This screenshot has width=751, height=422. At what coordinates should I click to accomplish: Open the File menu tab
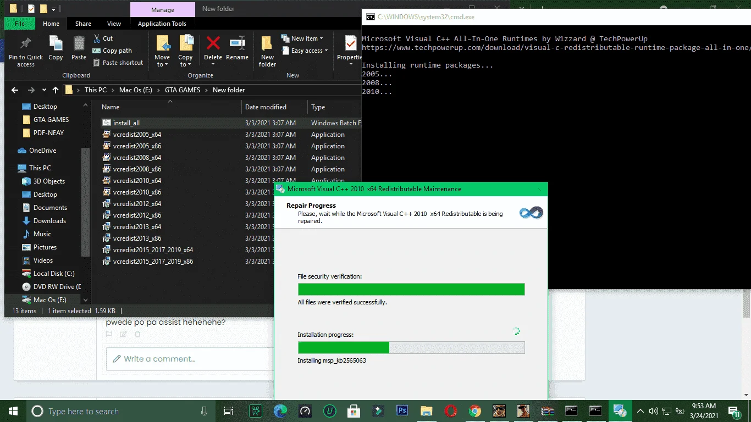point(20,24)
